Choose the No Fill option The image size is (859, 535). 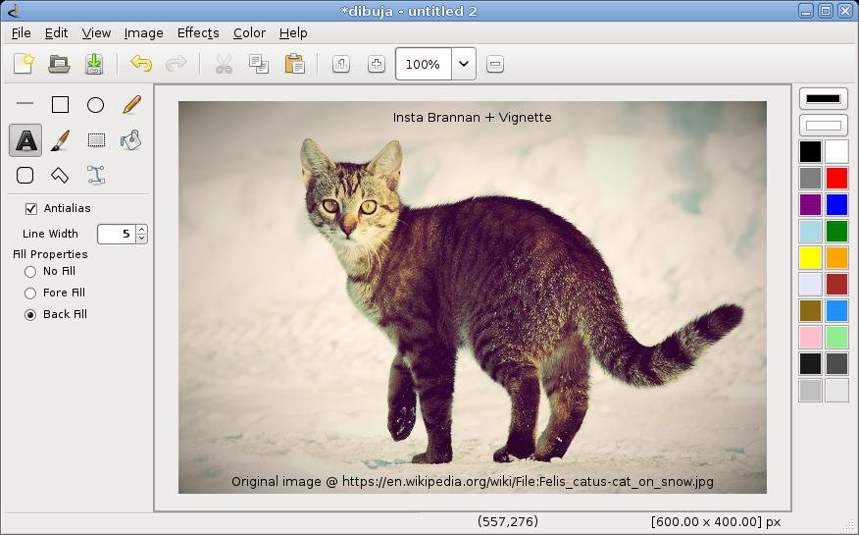click(x=30, y=272)
